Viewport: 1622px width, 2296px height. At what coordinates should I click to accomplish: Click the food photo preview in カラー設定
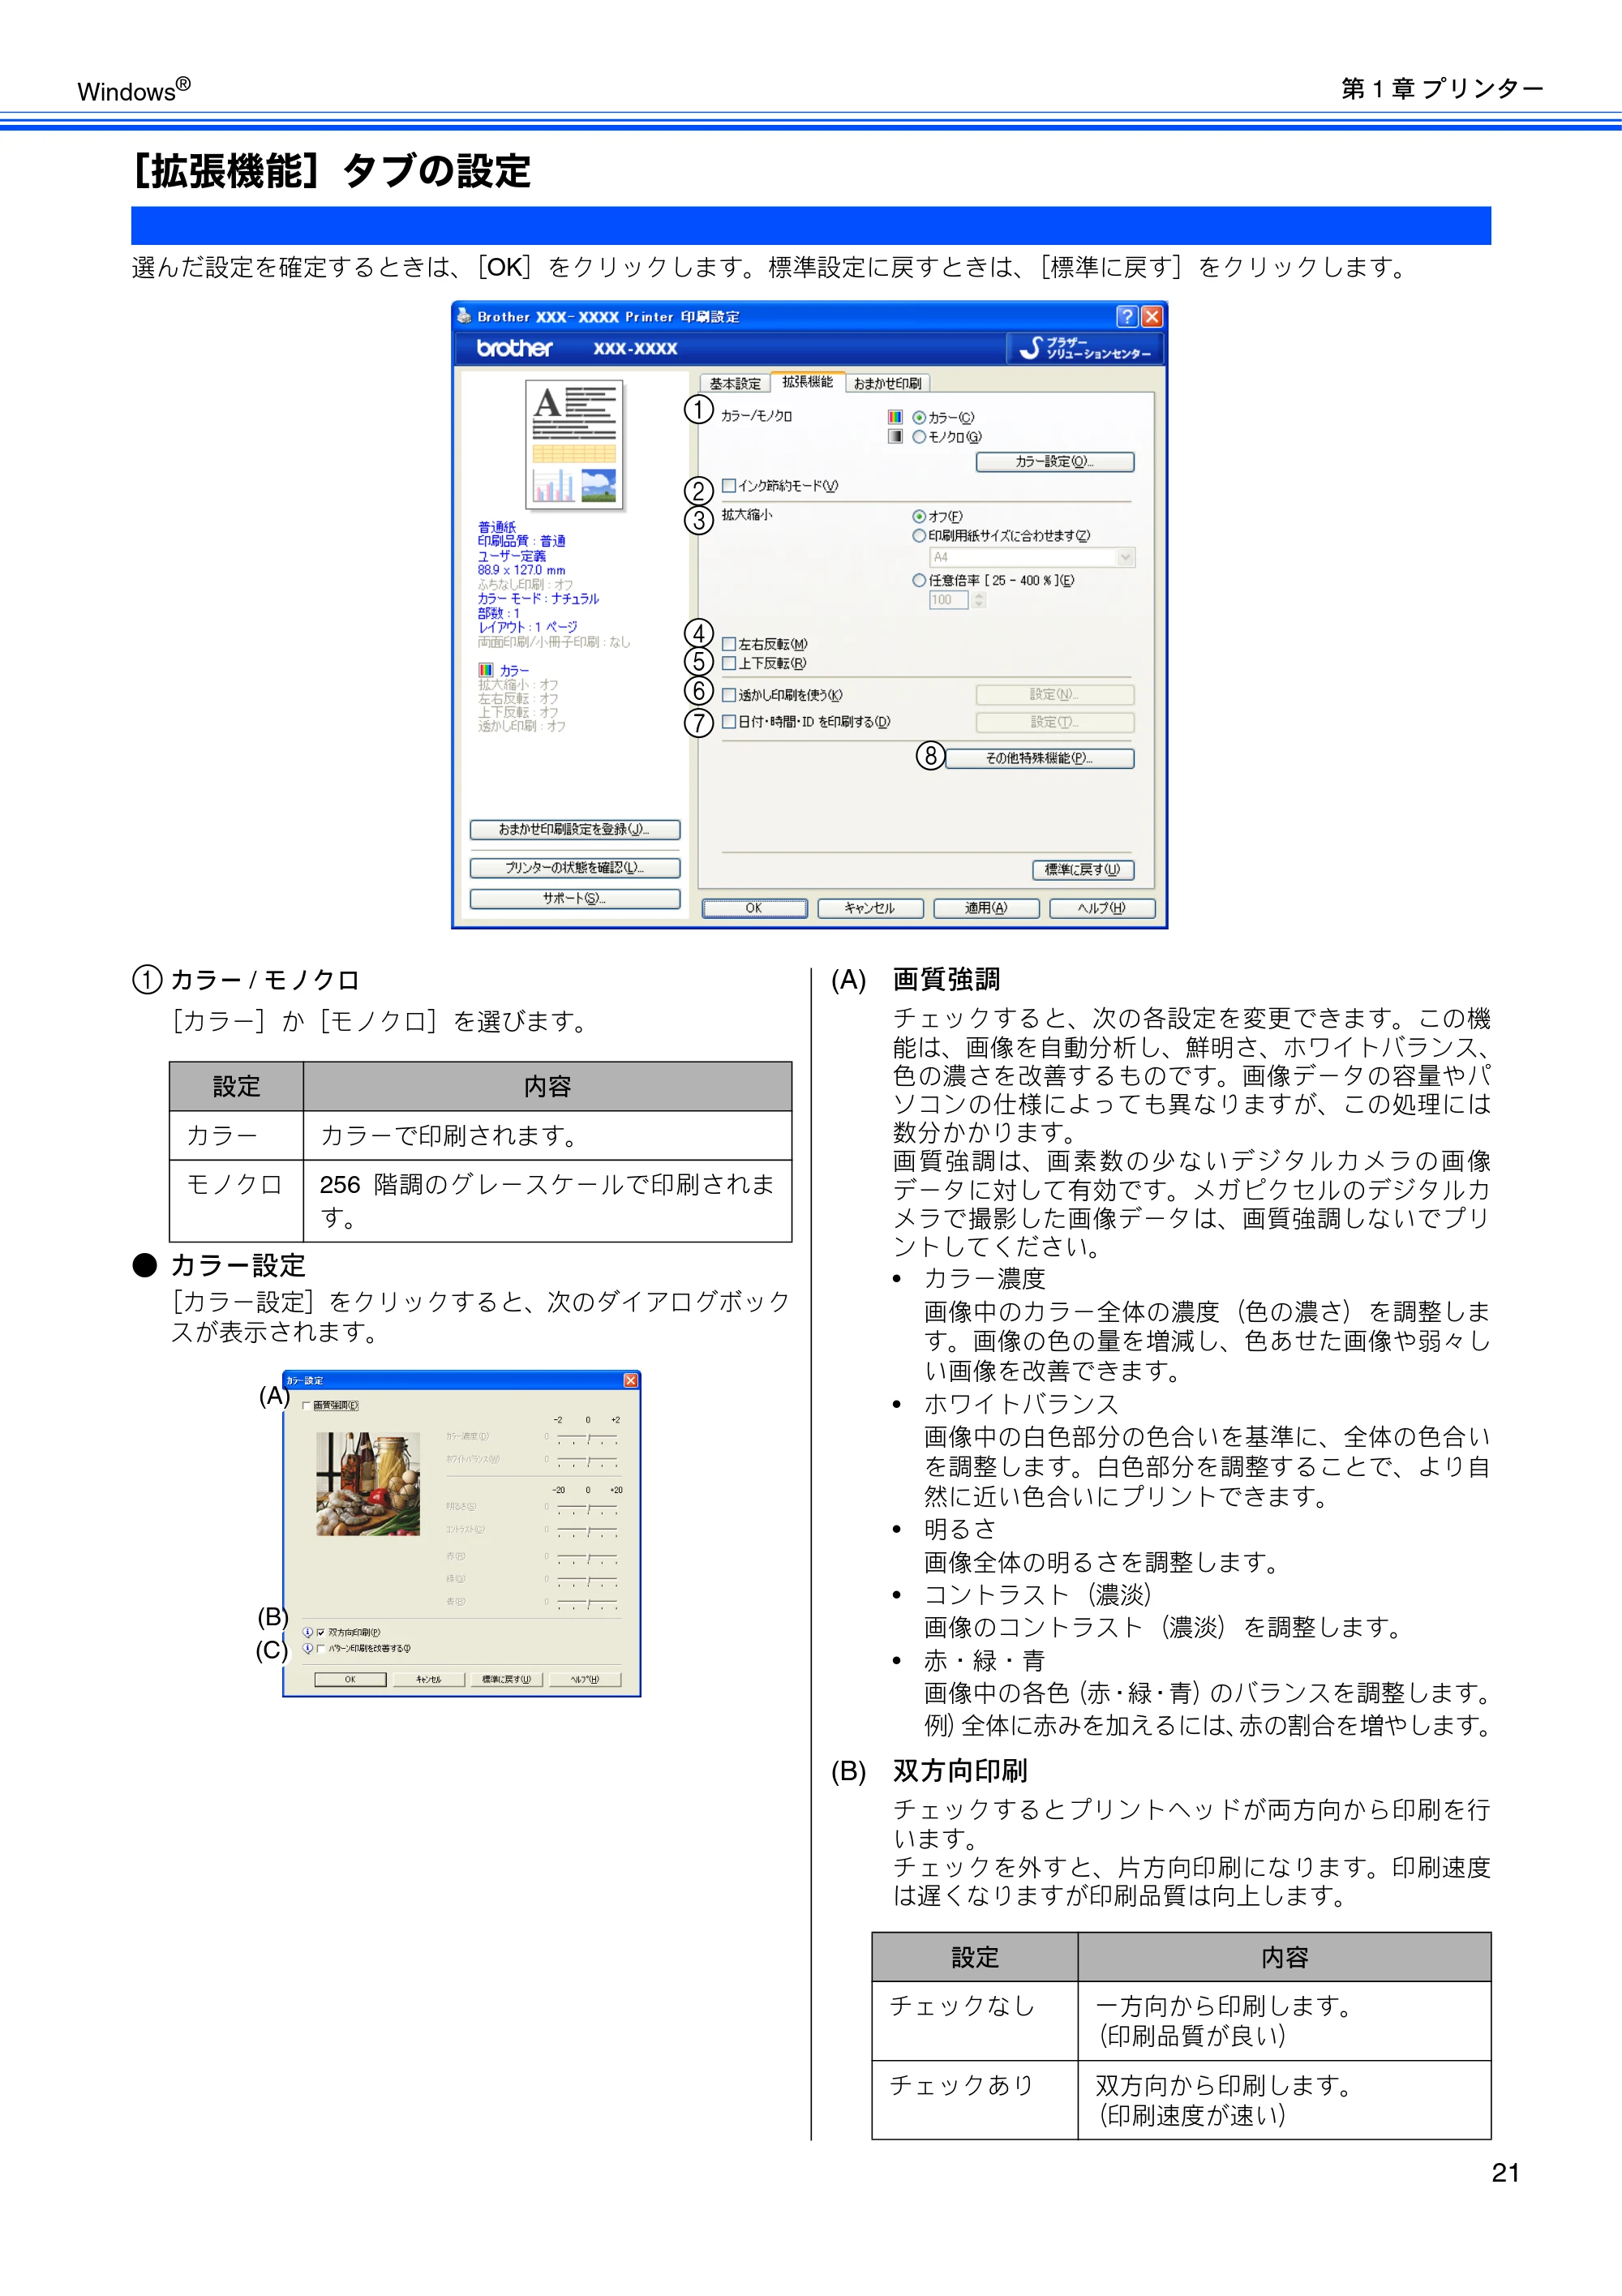(x=368, y=1483)
